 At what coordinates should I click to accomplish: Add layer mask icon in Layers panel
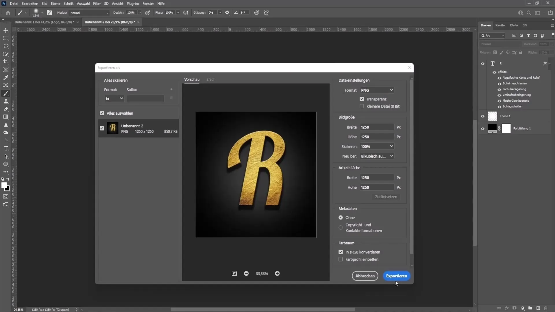tap(515, 308)
